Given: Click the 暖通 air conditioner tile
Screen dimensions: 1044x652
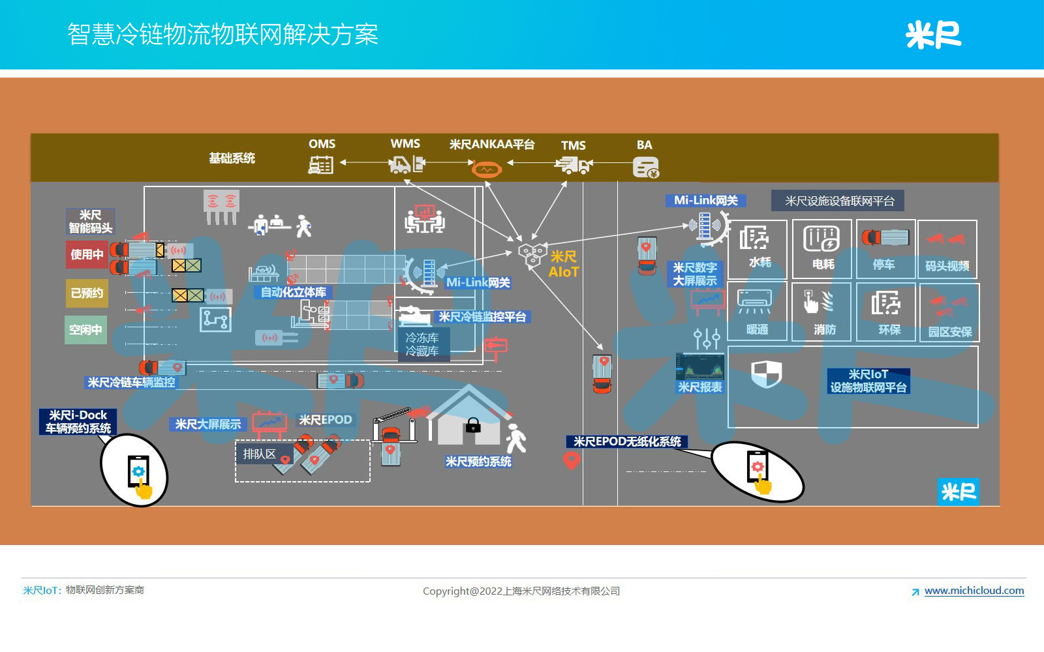Looking at the screenshot, I should tap(756, 312).
